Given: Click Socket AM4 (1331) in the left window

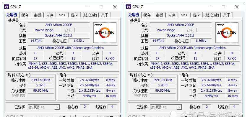Looking at the screenshot, I should pyautogui.click(x=59, y=35).
